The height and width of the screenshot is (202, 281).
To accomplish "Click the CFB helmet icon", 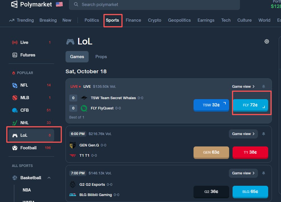I will [15, 110].
